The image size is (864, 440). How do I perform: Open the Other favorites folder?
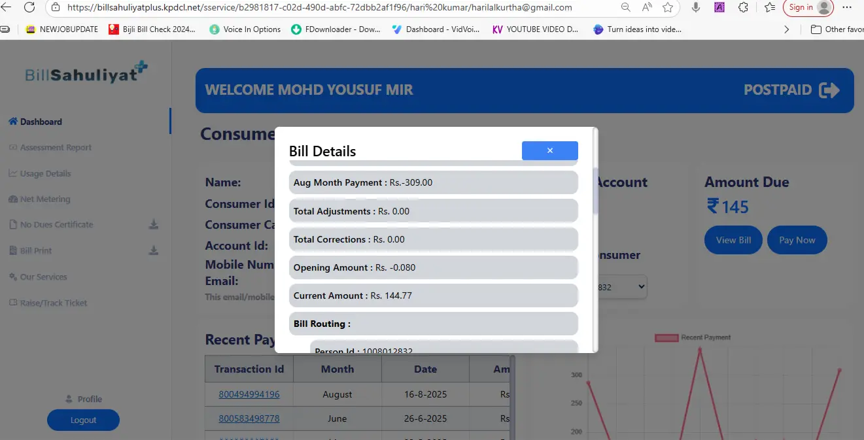pos(837,29)
